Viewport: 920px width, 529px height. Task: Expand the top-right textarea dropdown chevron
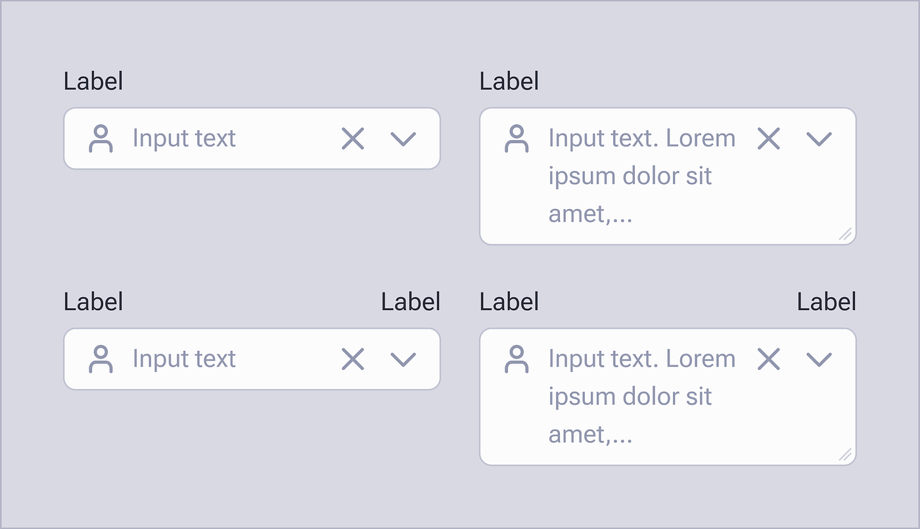pyautogui.click(x=818, y=139)
